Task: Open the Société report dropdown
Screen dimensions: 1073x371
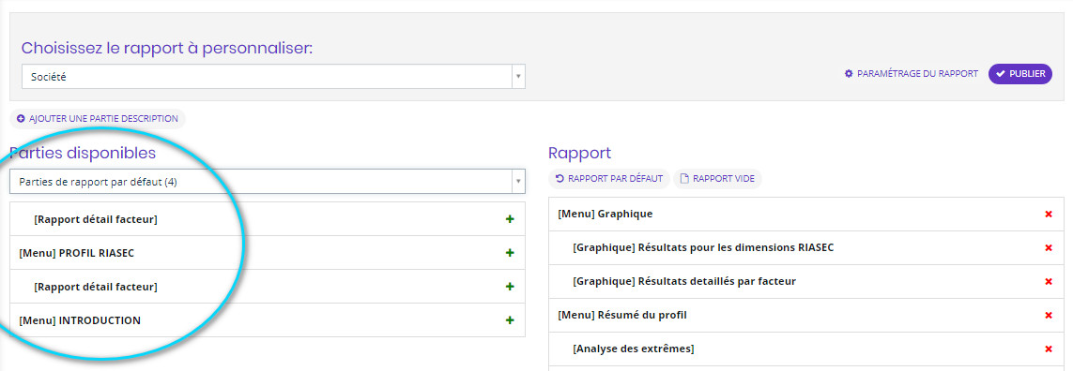Action: click(273, 77)
